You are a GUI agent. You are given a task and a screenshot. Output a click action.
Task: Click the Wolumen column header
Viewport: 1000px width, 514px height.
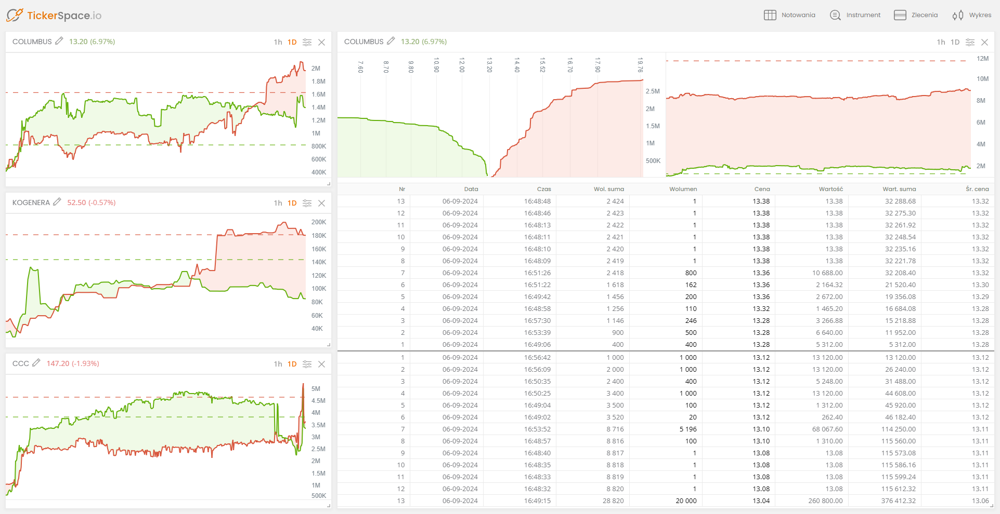[683, 189]
